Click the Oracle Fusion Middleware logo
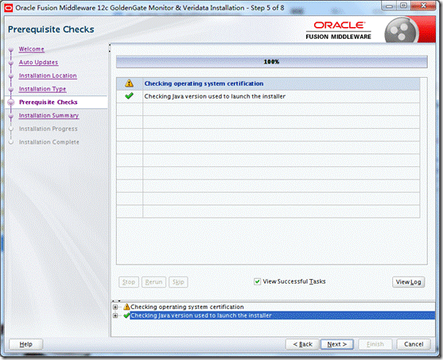Screen dimensions: 443x360 point(338,30)
